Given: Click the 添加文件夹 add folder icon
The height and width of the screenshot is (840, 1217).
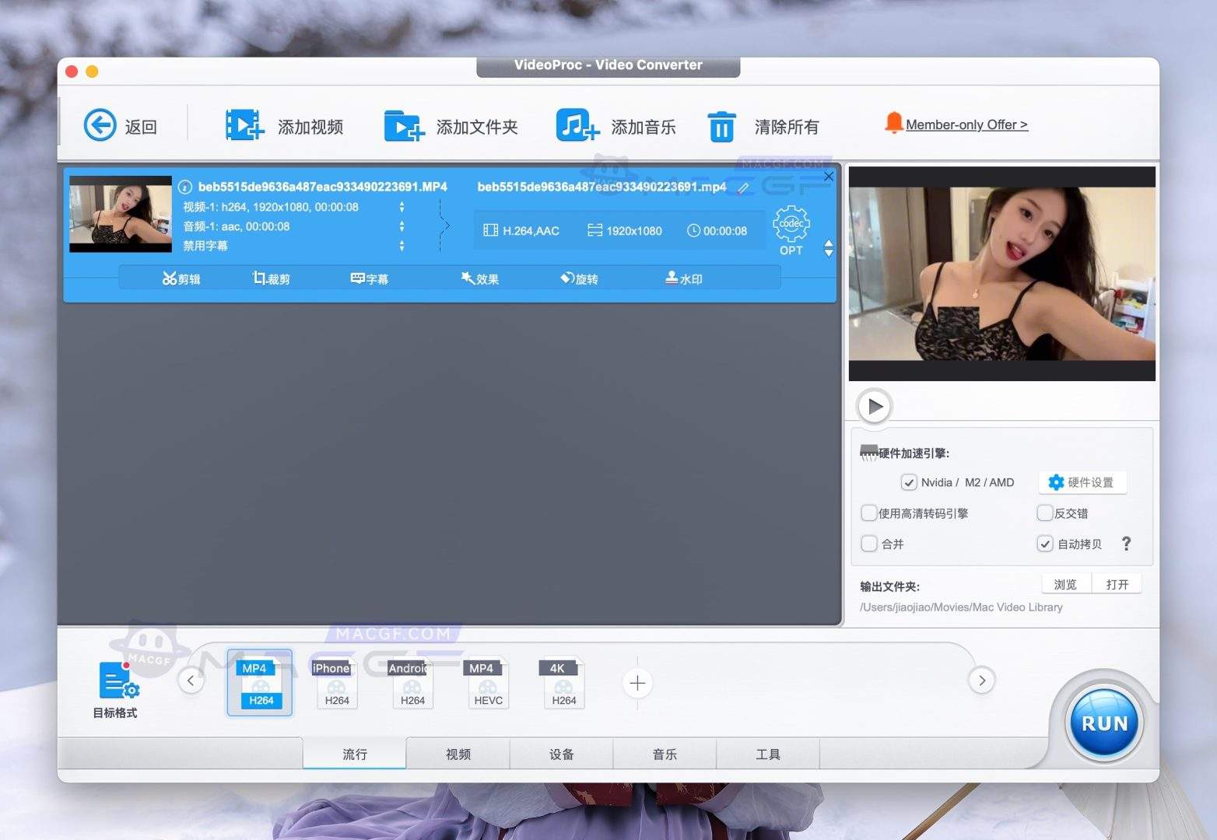Looking at the screenshot, I should click(x=404, y=124).
